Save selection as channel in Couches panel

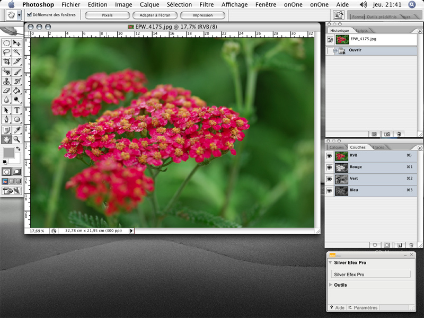387,245
